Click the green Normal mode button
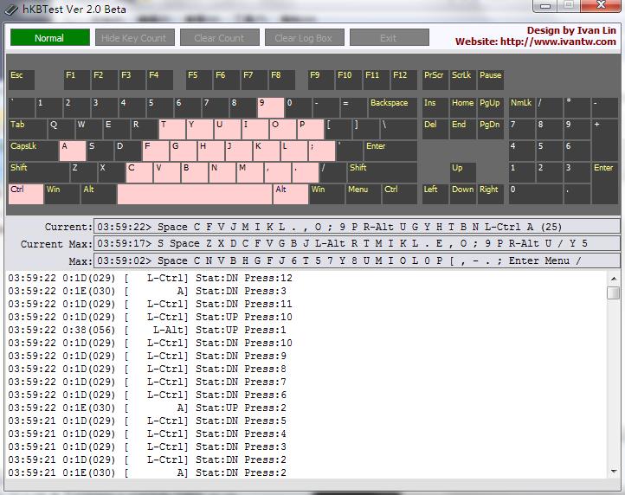625x495 pixels. point(49,38)
